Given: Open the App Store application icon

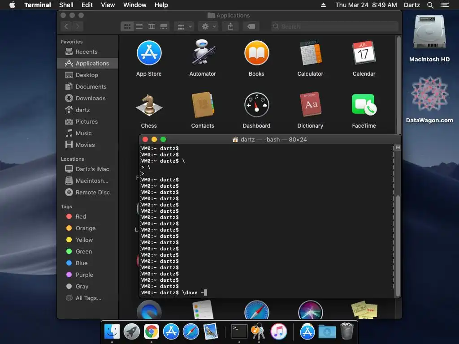Looking at the screenshot, I should 149,53.
